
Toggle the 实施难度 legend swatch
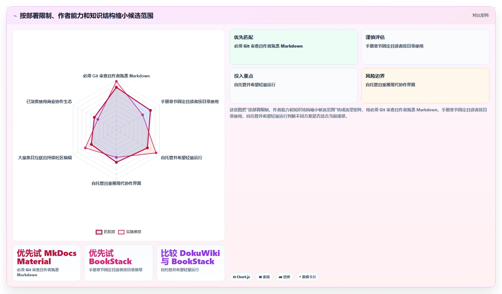pyautogui.click(x=121, y=232)
